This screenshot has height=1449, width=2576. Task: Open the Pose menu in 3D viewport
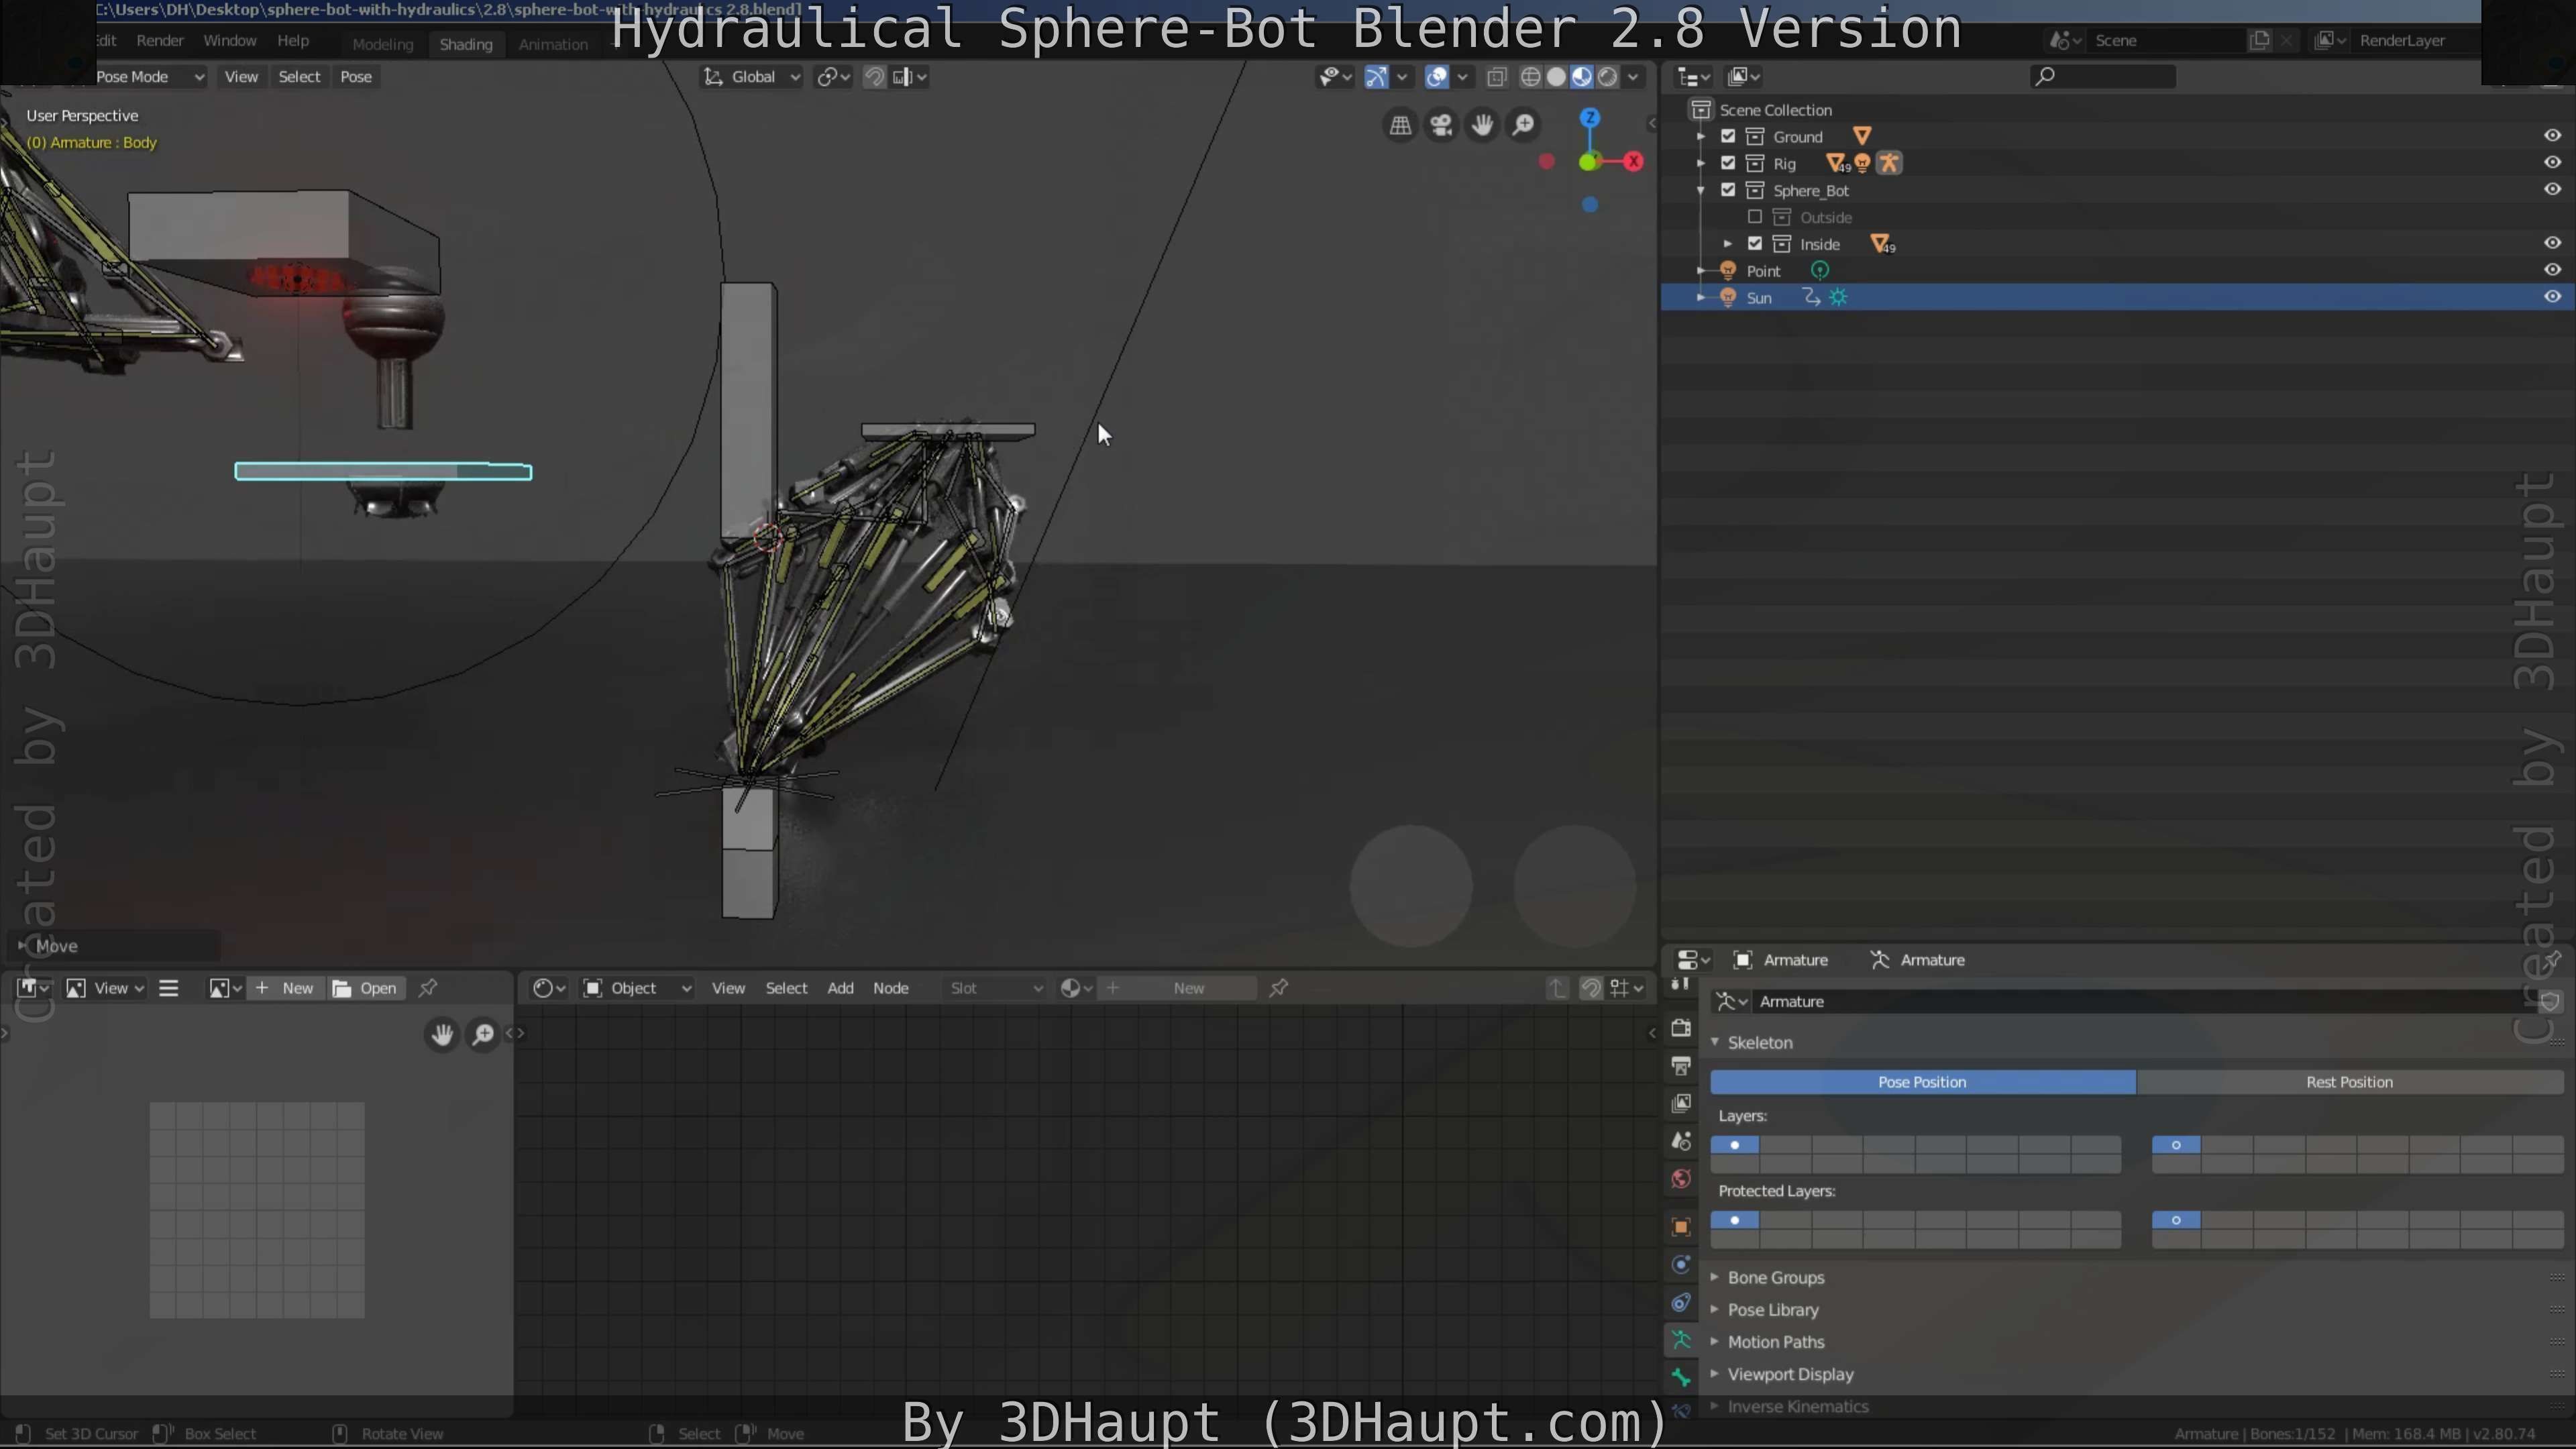(356, 77)
